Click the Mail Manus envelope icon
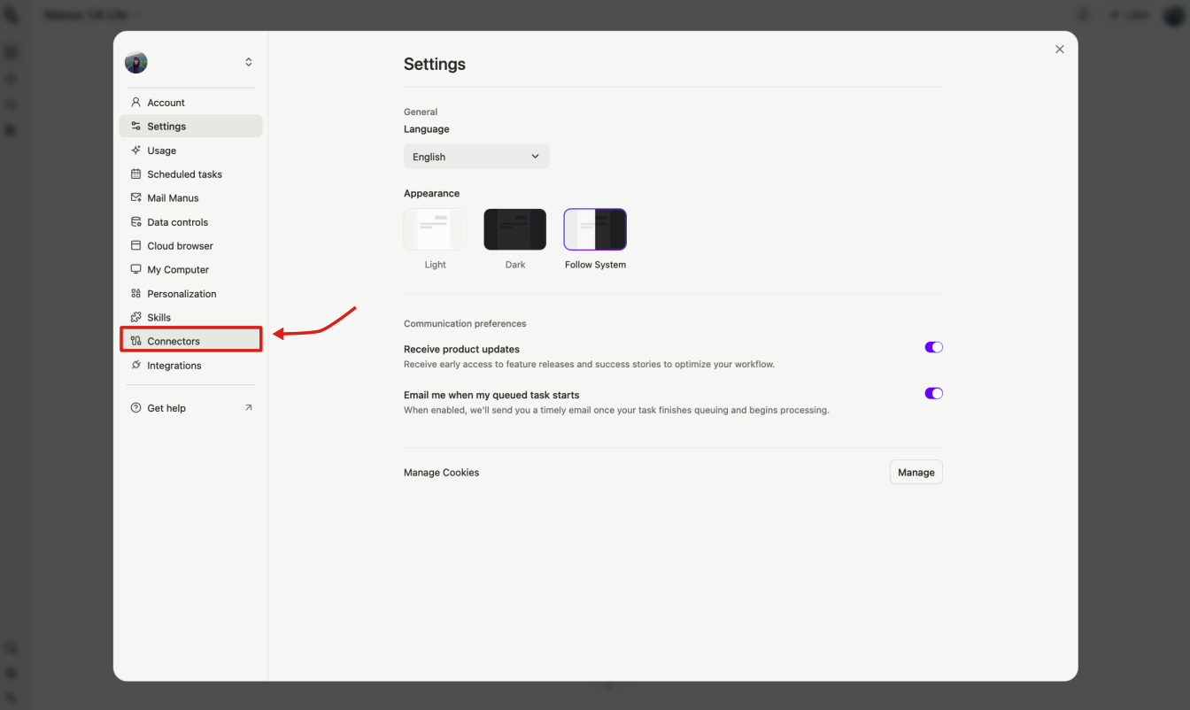 pos(136,197)
